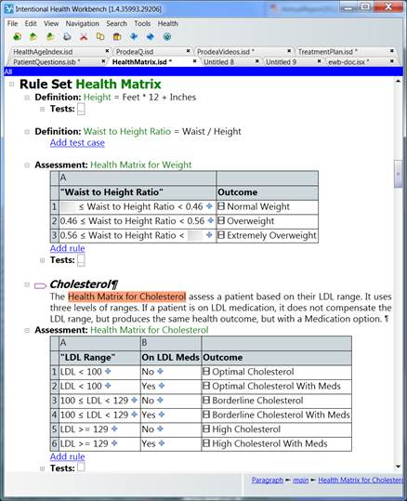Screen dimensions: 407x501
Task: Collapse Assessment Health Matrix for Cholesterol
Action: coord(27,330)
